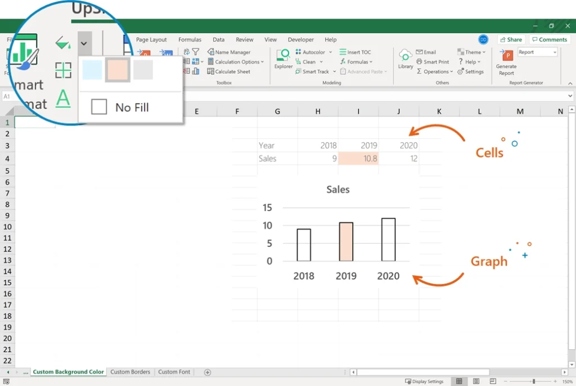Switch to the Formulas ribbon tab
The image size is (576, 386).
point(190,39)
